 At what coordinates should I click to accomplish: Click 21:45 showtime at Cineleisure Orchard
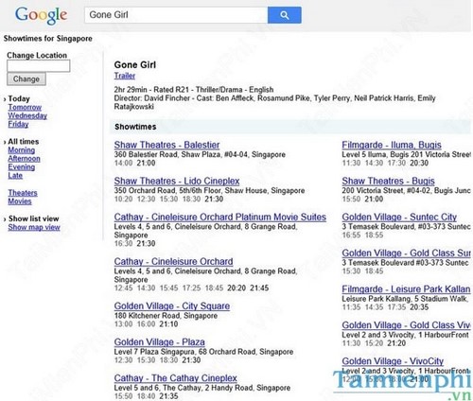[259, 288]
